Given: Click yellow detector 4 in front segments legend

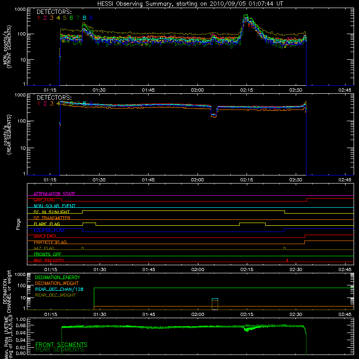Looking at the screenshot, I should 58,18.
